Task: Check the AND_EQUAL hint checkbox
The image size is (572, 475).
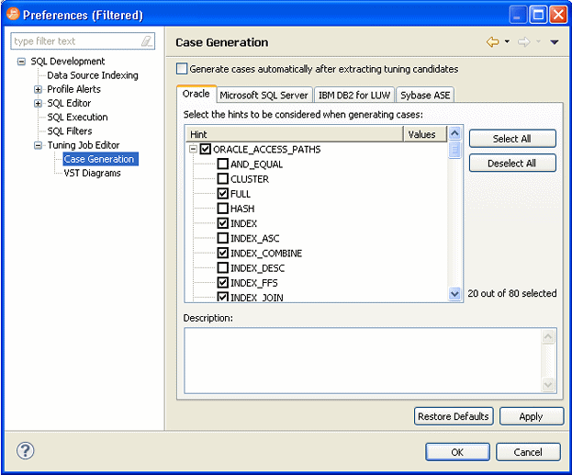Action: pyautogui.click(x=223, y=164)
